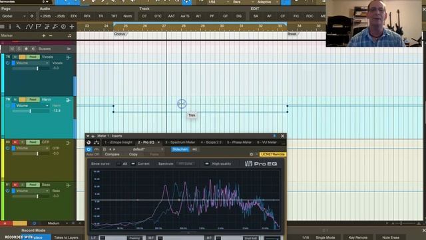Screen dimensions: 426x240
Task: Click the note icon in Marker row
Action: [69, 35]
